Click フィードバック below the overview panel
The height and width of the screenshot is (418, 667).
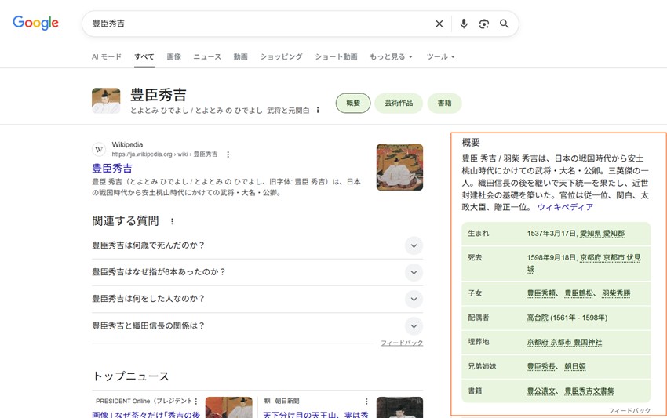(x=629, y=410)
